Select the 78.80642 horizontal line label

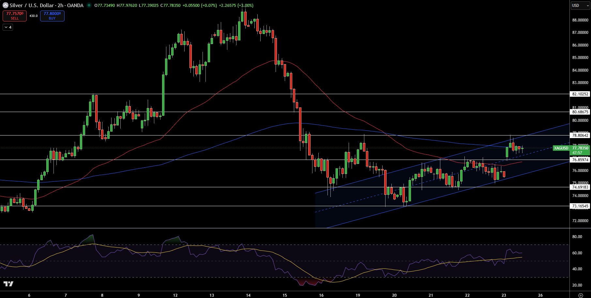[x=580, y=135]
